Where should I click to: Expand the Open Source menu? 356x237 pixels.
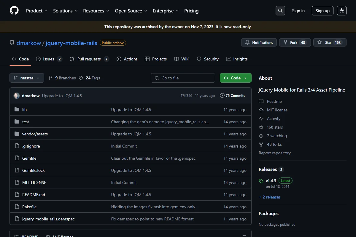131,11
